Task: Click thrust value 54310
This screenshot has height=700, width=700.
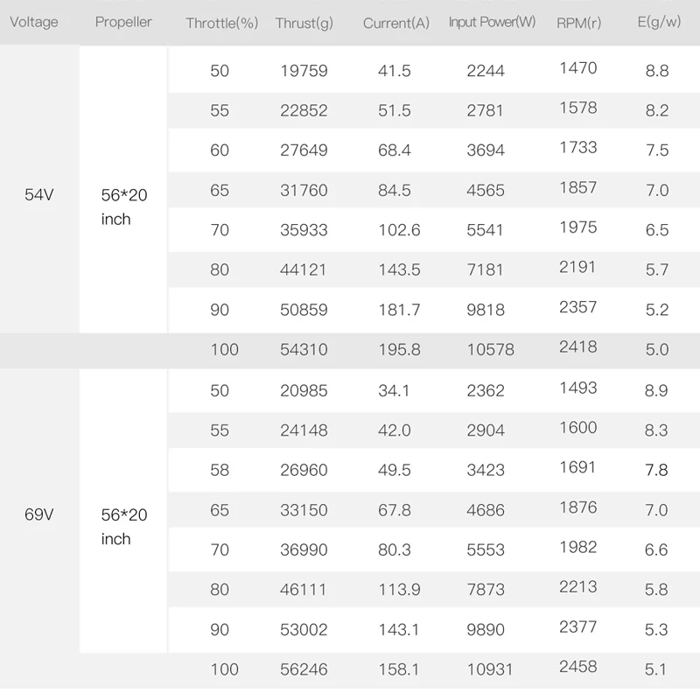Action: click(x=304, y=349)
